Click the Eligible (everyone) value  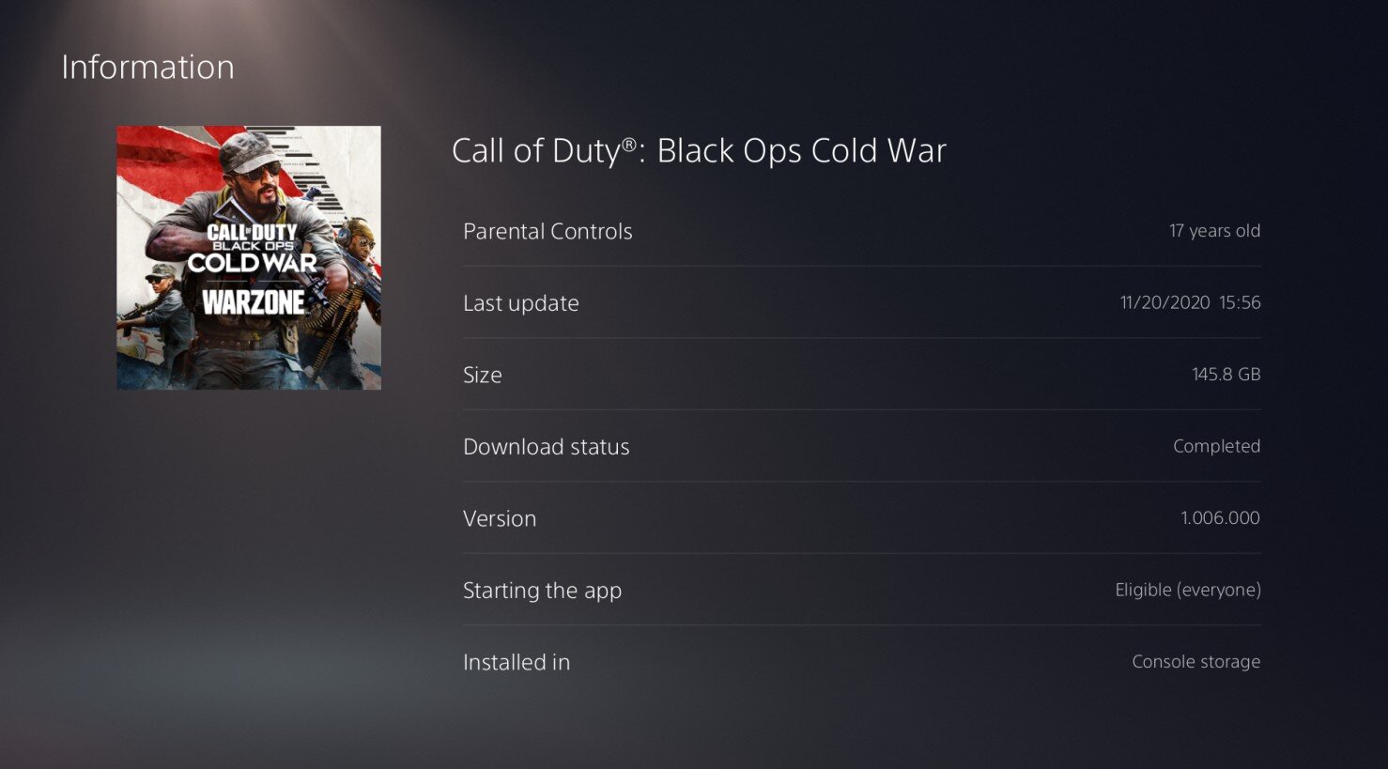[1188, 590]
